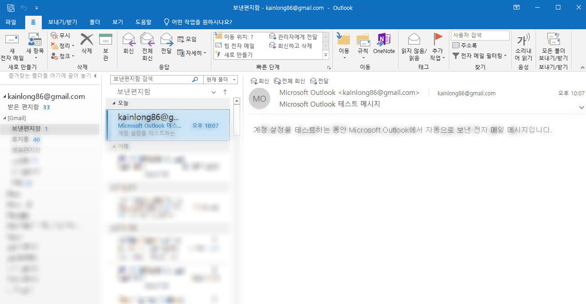This screenshot has height=304, width=586.
Task: Delete message with 삭제 icon
Action: pos(87,44)
